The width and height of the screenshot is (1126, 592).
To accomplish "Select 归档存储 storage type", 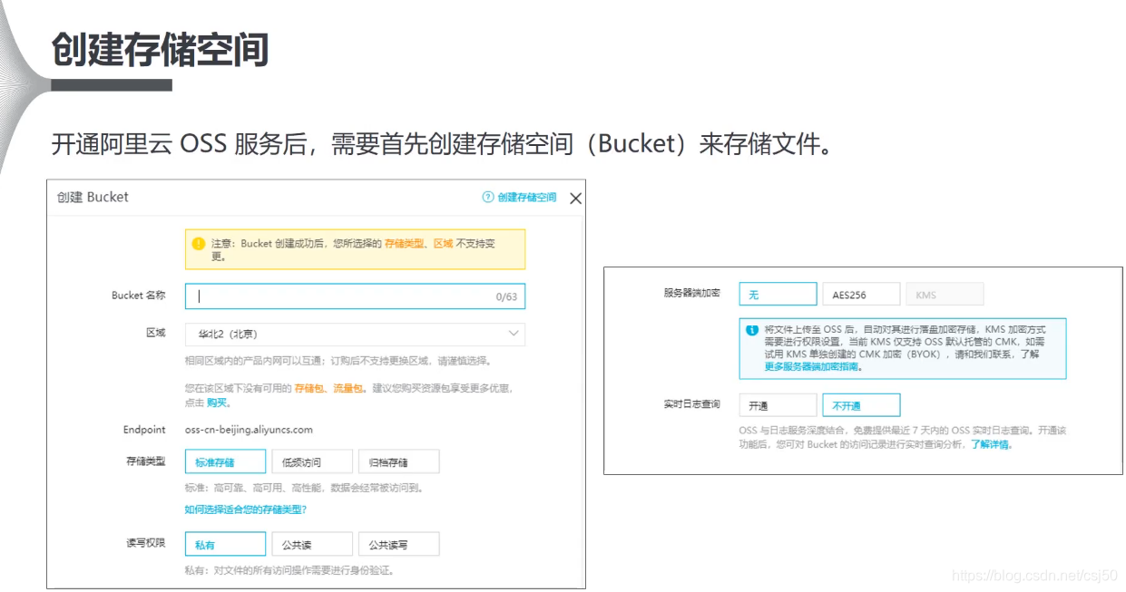I will [399, 461].
